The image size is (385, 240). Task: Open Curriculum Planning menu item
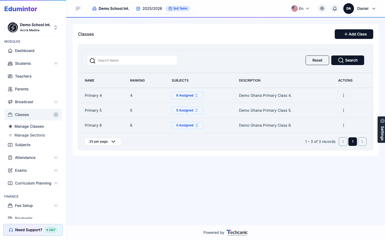[x=33, y=183]
